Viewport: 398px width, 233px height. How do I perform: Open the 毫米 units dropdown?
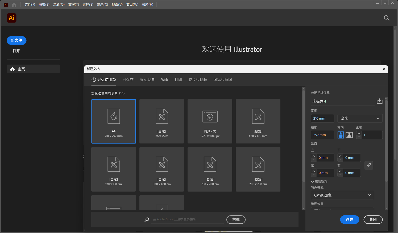click(360, 118)
